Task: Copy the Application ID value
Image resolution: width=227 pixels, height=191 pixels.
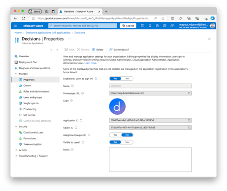Action: (x=189, y=120)
